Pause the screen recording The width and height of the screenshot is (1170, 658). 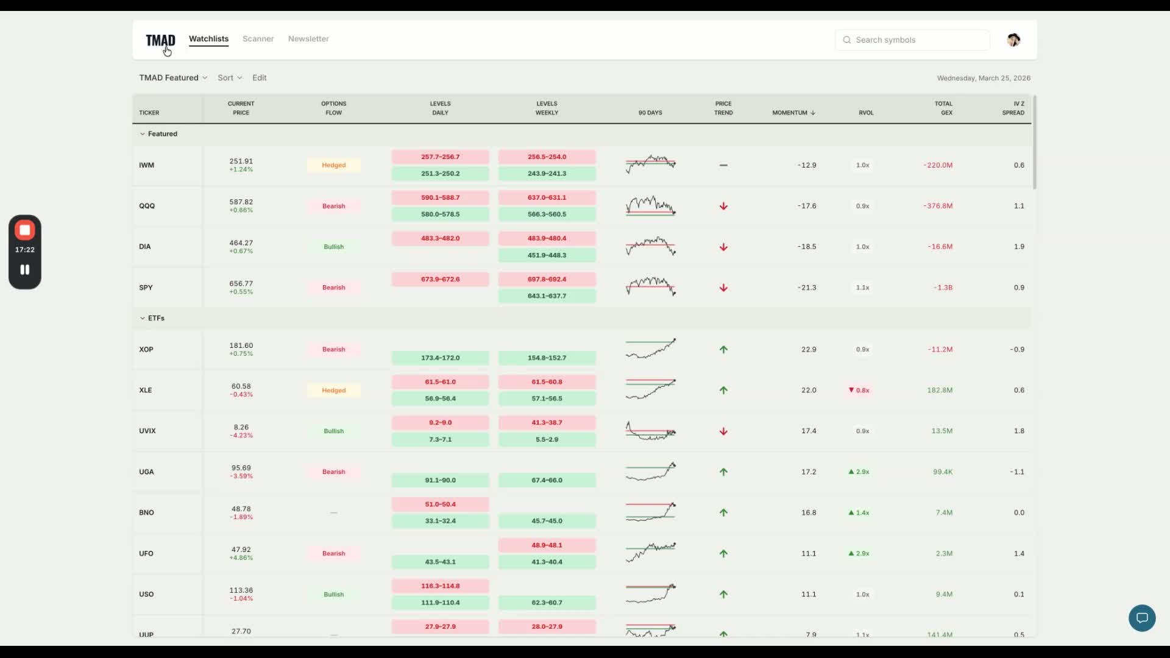coord(25,269)
